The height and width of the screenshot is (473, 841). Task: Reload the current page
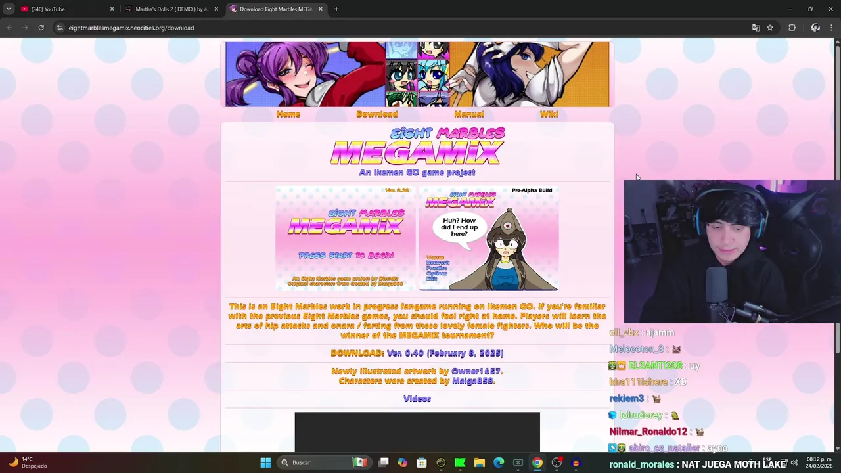tap(41, 28)
